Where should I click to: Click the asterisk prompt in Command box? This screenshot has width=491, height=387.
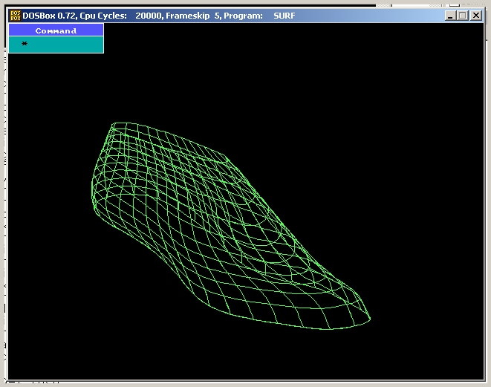coord(25,45)
